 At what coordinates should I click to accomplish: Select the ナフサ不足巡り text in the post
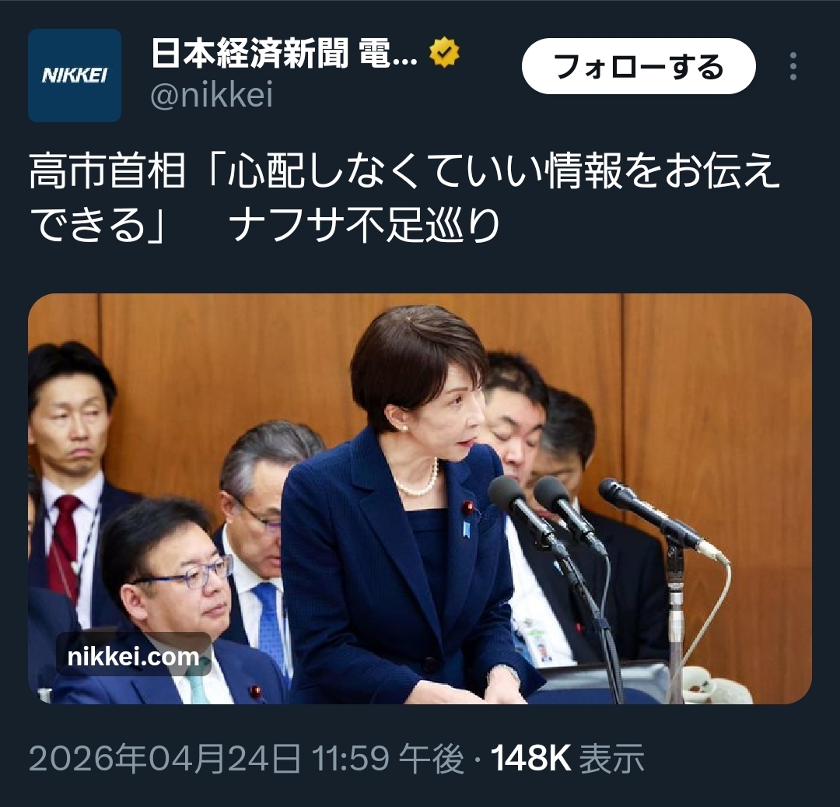coord(364,225)
